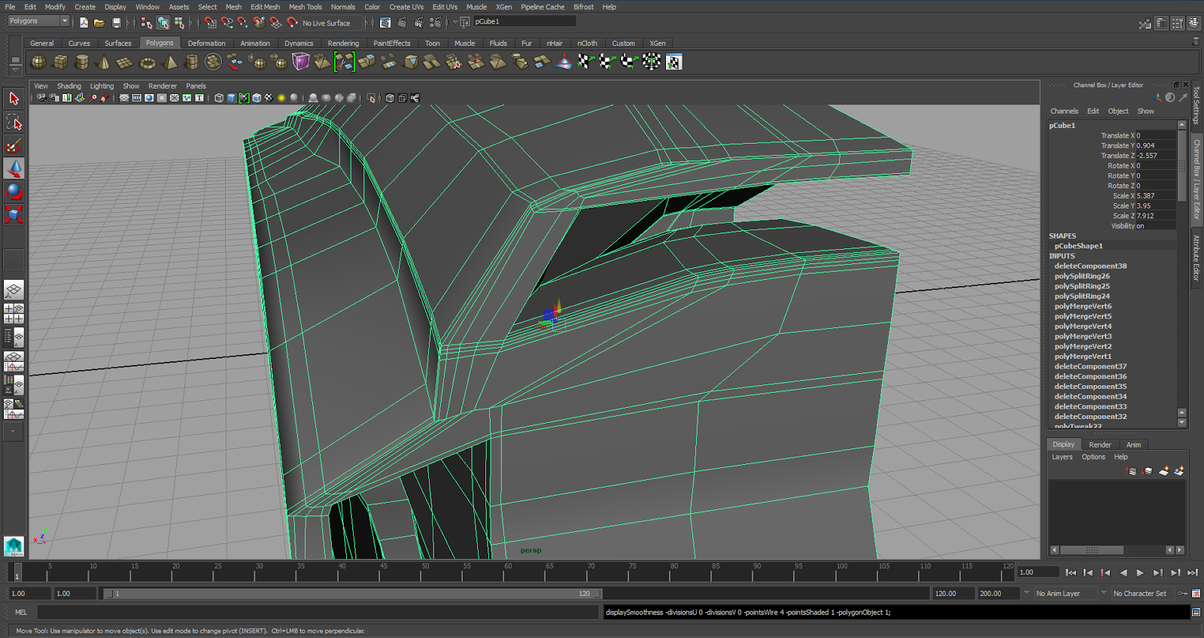Screen dimensions: 1204x638
Task: Switch to the Render layer tab
Action: point(1099,445)
